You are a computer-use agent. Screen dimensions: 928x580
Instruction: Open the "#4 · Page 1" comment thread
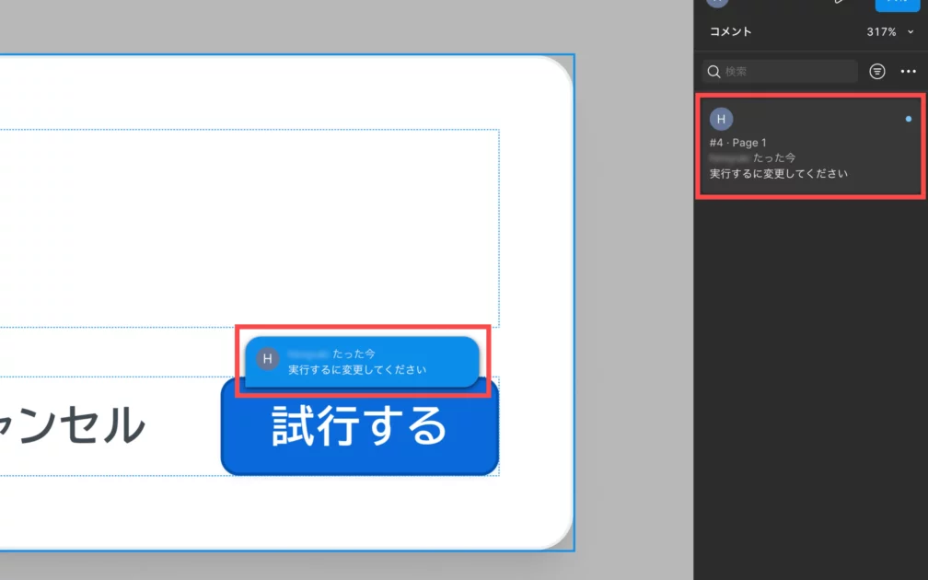point(738,143)
